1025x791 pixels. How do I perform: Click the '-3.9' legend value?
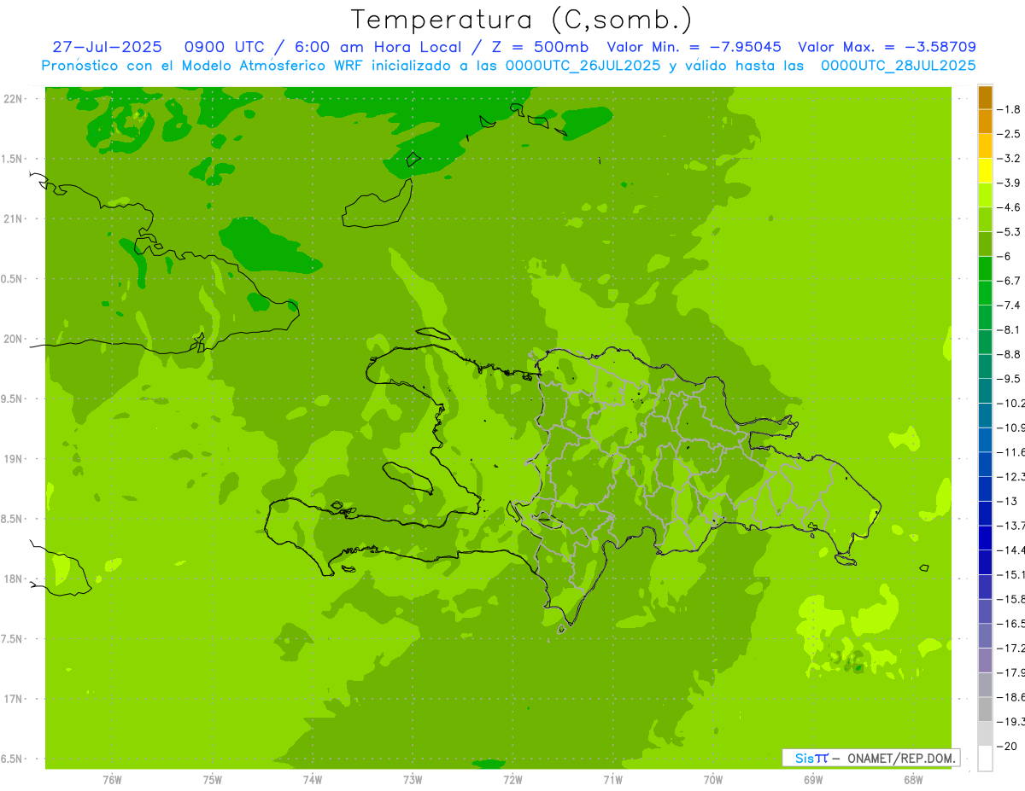1010,183
